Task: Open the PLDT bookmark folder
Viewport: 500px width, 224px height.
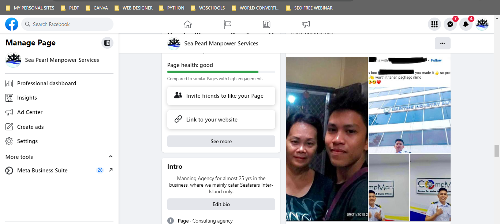Action: click(70, 8)
